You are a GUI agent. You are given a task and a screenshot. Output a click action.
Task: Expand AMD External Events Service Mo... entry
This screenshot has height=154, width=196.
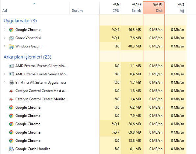click(x=5, y=74)
